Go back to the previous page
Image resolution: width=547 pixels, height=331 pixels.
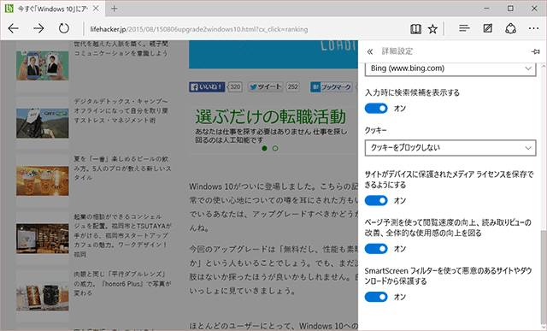tap(14, 28)
